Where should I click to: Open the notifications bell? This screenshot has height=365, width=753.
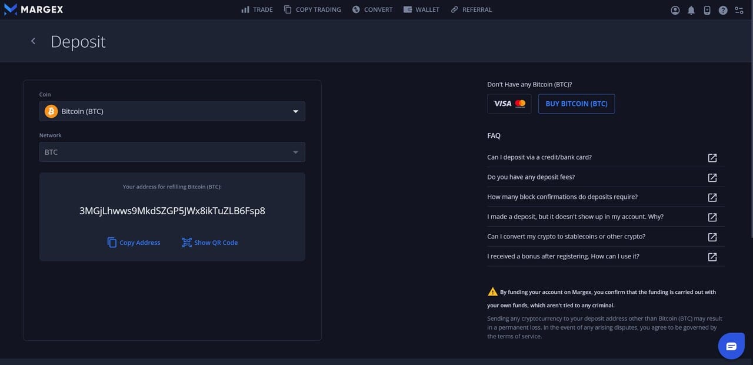(x=691, y=9)
